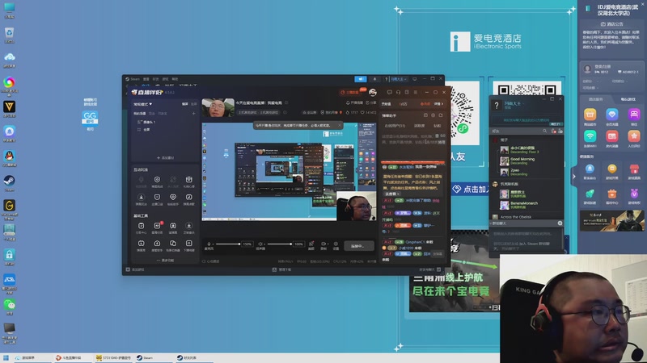Click the chat bubble icon in streaming app header

(x=389, y=92)
